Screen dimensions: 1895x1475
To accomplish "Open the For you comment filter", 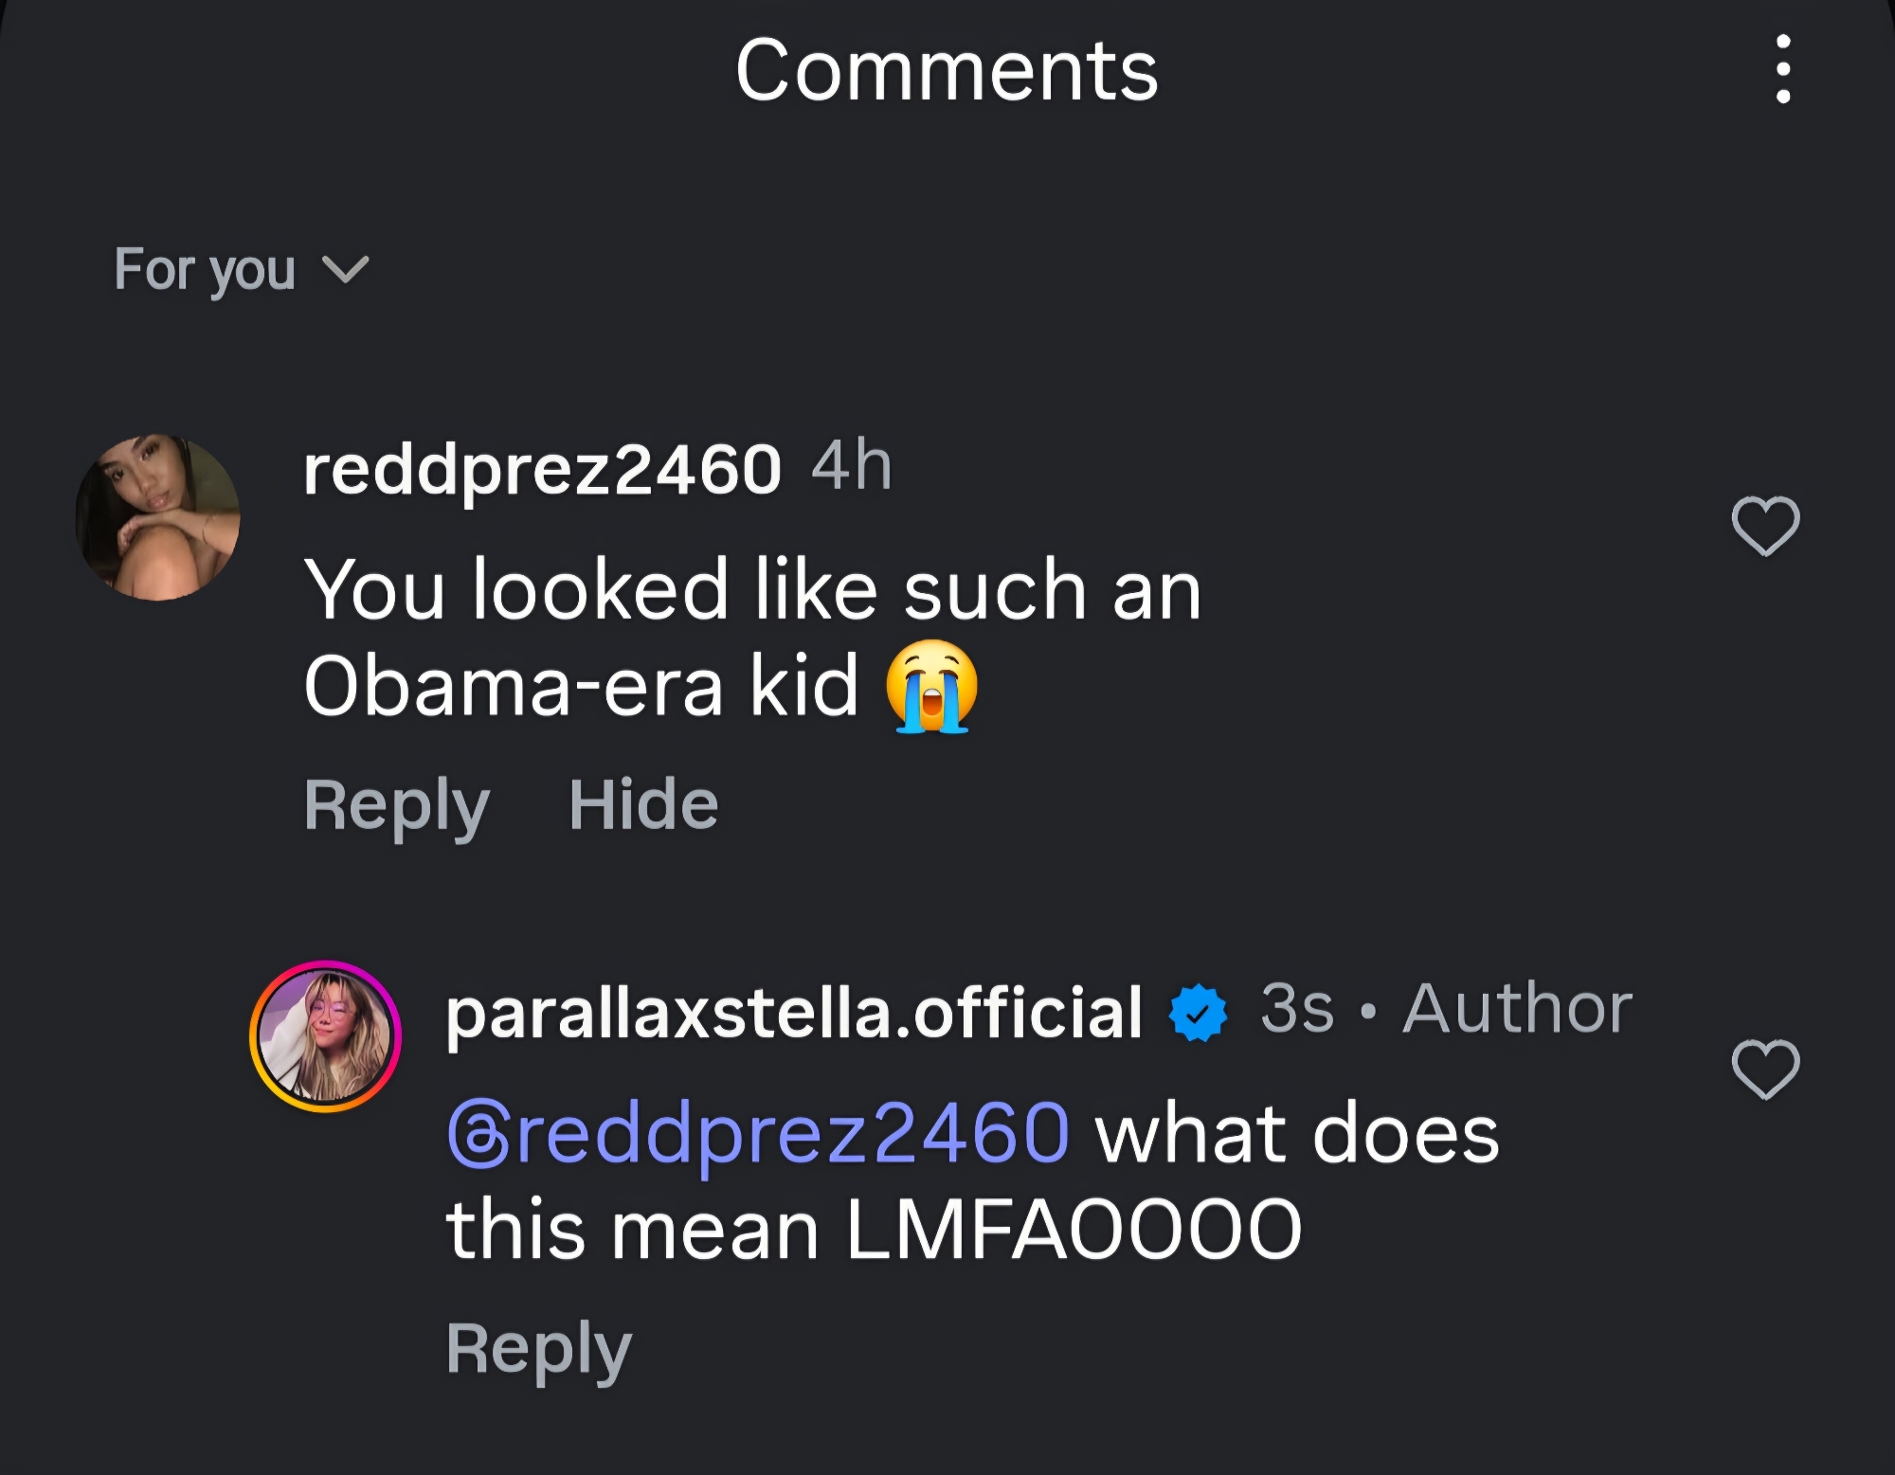I will tap(205, 270).
